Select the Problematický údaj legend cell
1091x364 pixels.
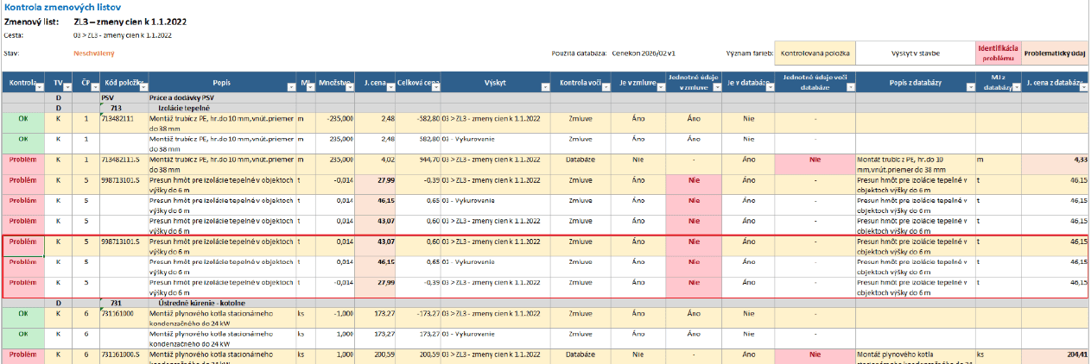coord(1054,53)
